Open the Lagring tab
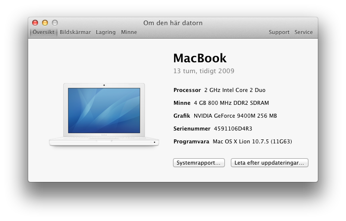 (x=106, y=32)
